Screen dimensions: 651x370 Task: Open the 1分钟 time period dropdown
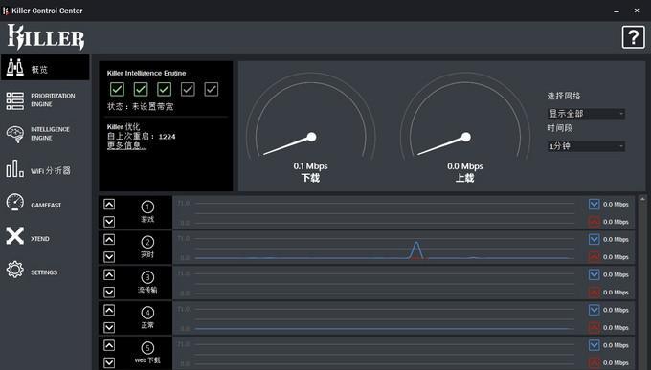586,146
